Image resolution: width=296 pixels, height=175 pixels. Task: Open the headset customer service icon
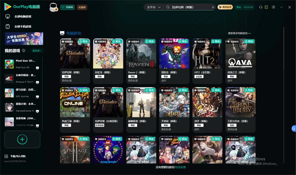[x=261, y=7]
